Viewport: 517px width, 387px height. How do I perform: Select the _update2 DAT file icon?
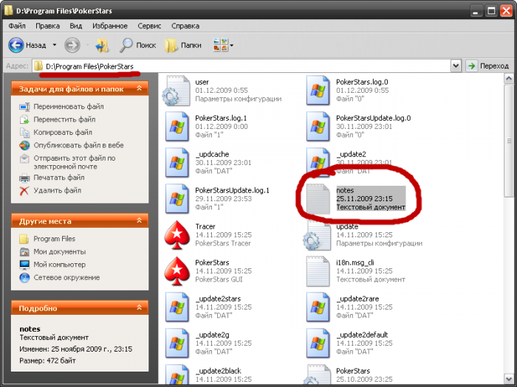(318, 161)
